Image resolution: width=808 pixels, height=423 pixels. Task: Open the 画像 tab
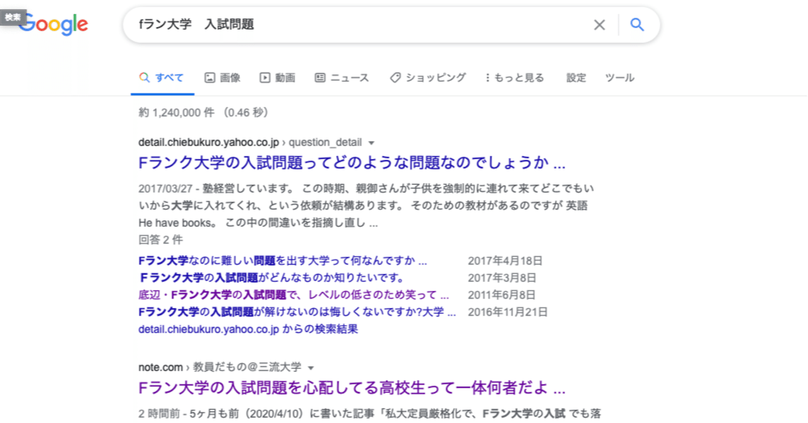coord(222,78)
